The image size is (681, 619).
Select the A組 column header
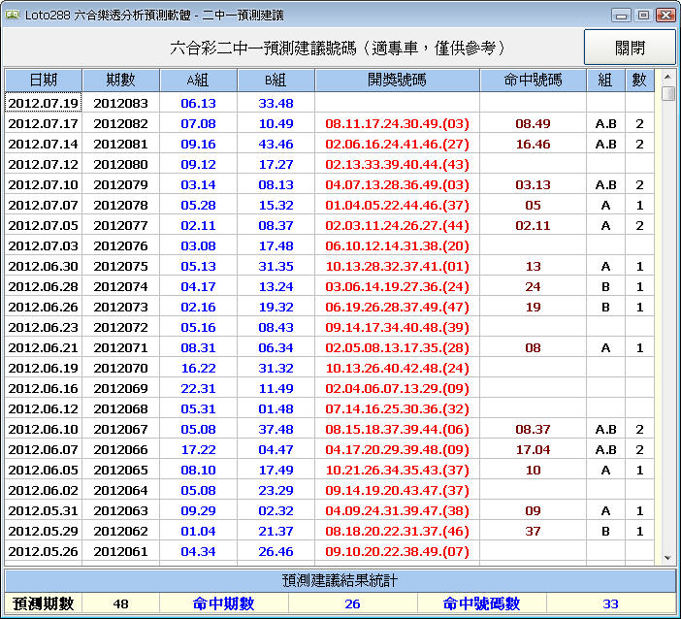(198, 80)
